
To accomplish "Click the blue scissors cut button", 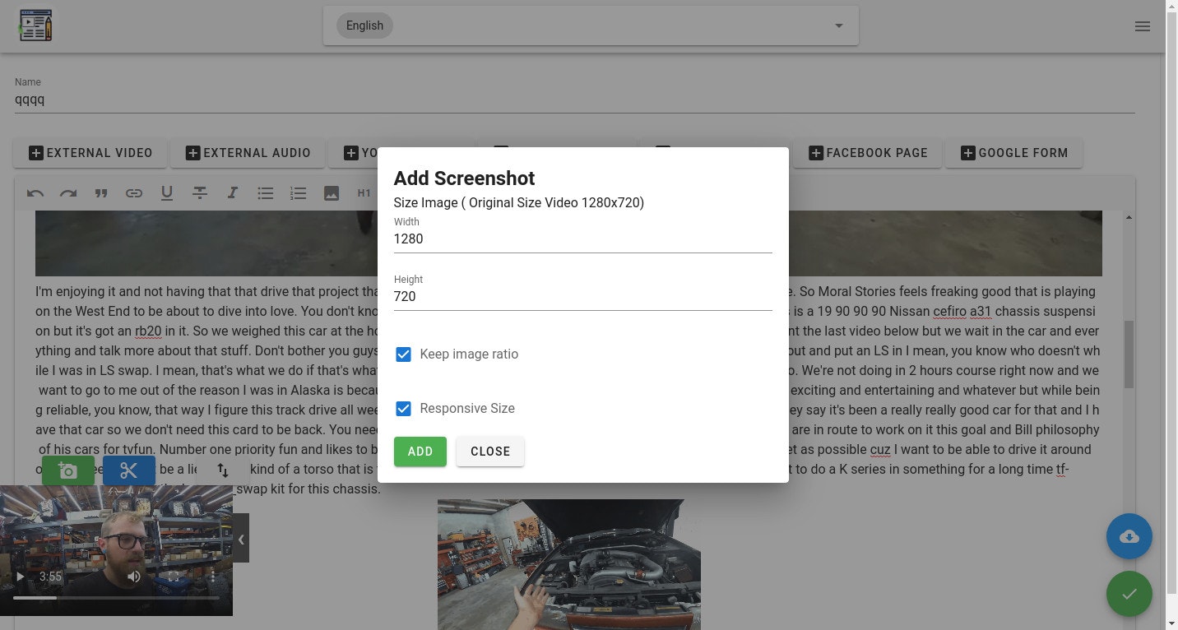I will tap(129, 470).
